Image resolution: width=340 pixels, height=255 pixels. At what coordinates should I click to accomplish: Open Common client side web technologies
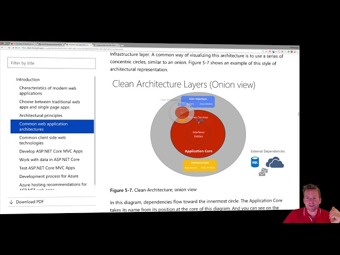coord(42,140)
